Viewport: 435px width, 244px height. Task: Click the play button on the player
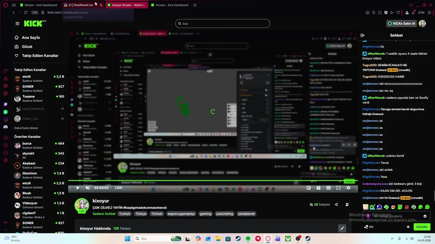point(77,188)
